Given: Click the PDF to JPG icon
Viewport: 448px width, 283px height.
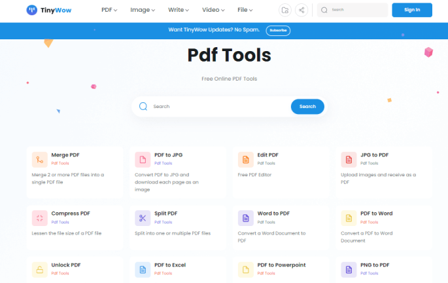Looking at the screenshot, I should 143,159.
